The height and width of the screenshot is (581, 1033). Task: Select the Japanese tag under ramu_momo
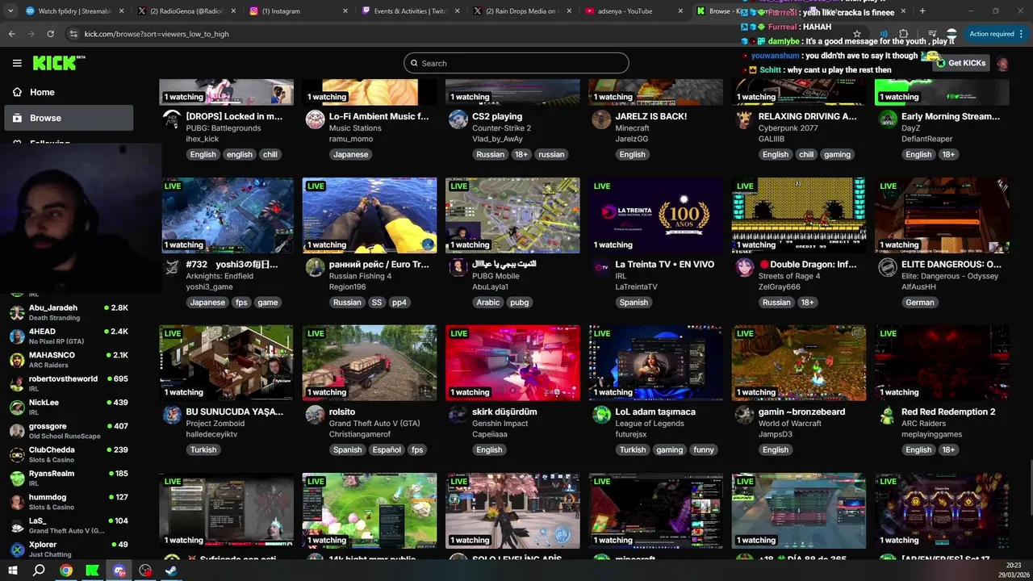[351, 154]
